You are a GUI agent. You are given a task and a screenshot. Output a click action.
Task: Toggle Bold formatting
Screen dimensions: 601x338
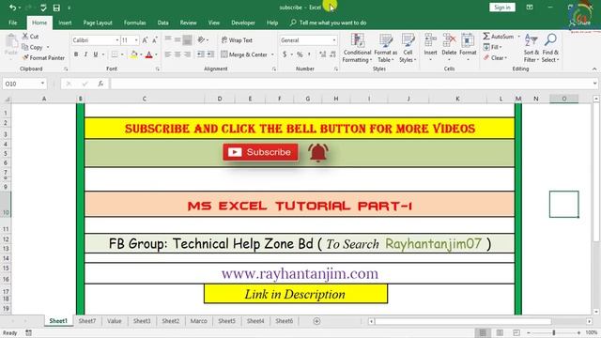click(76, 54)
